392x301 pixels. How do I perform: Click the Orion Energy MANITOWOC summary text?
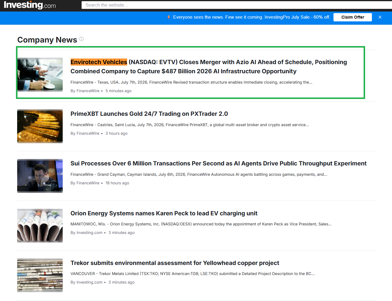[x=201, y=224]
